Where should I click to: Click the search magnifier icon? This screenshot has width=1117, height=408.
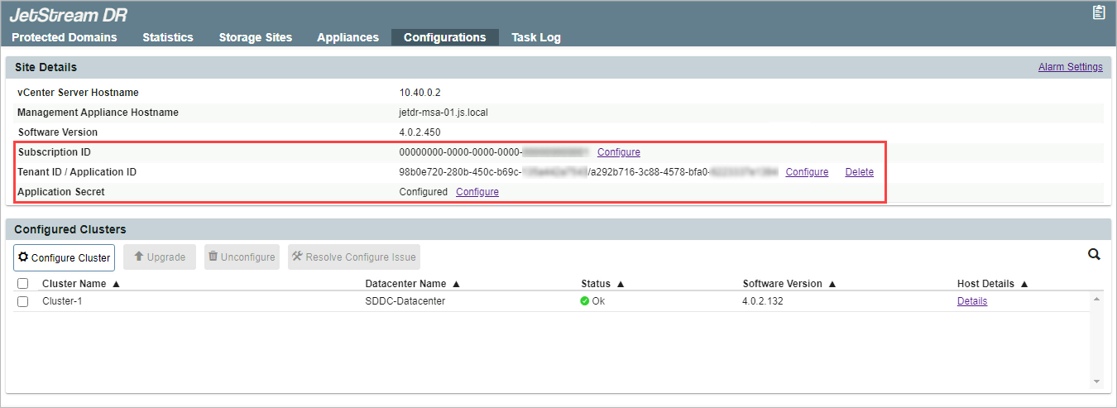click(1094, 255)
